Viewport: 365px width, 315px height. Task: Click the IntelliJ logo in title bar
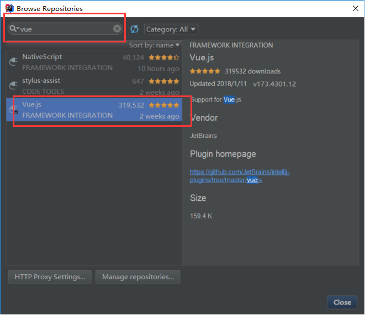pyautogui.click(x=9, y=8)
